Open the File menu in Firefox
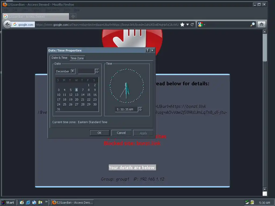The height and width of the screenshot is (206, 275). tap(6, 10)
